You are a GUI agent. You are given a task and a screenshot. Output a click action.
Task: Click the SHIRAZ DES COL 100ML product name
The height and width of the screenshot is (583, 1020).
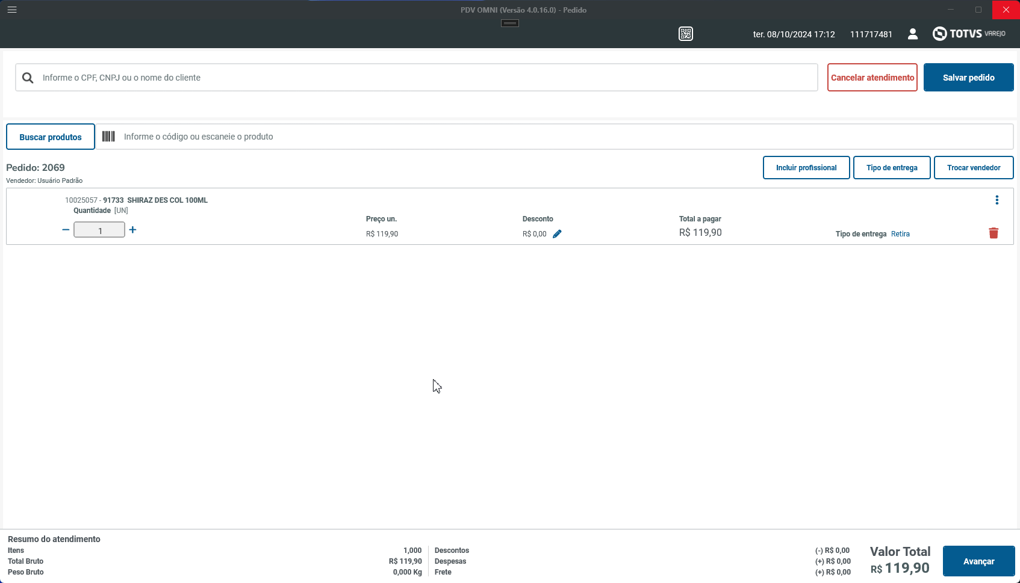167,200
